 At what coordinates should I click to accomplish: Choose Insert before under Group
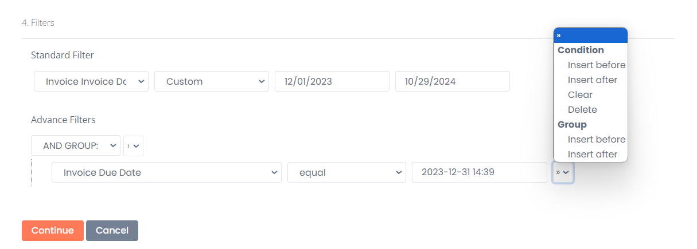coord(597,140)
